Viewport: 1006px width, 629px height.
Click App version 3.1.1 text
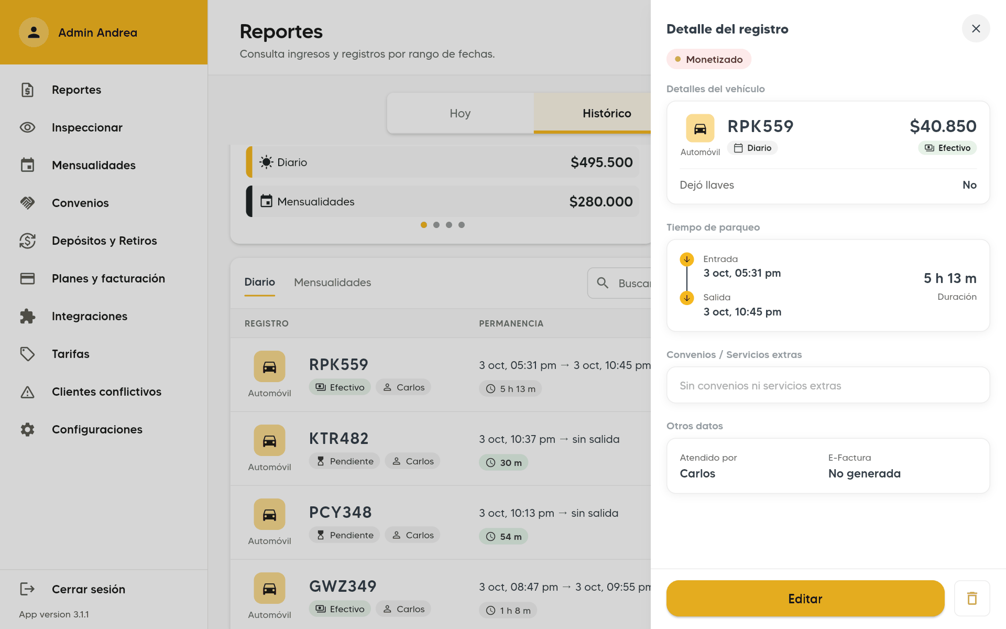point(54,614)
